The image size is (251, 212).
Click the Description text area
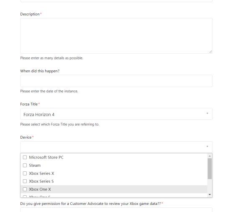point(116,36)
